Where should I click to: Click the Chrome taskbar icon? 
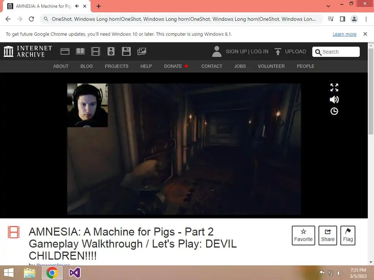coord(52,273)
